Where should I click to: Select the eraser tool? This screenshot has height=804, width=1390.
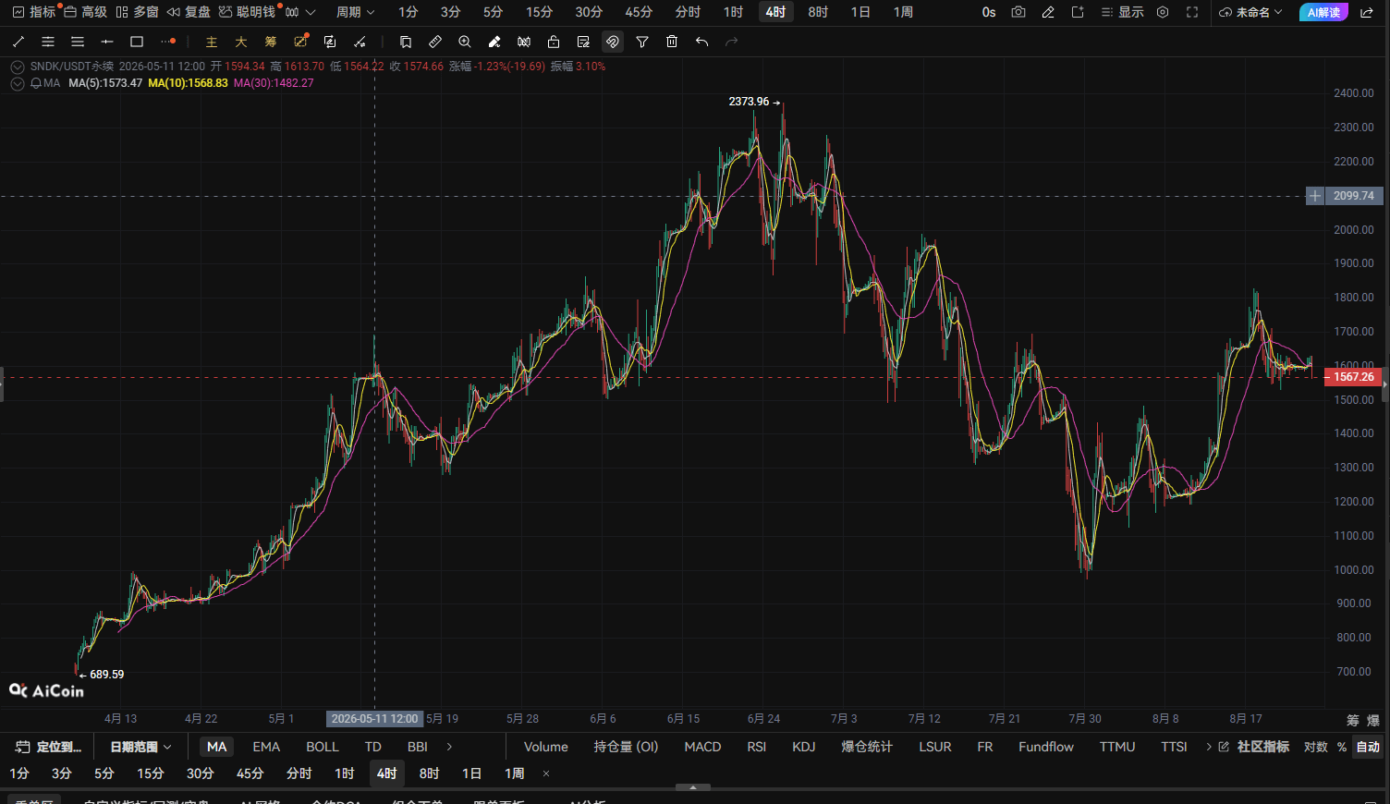point(494,42)
